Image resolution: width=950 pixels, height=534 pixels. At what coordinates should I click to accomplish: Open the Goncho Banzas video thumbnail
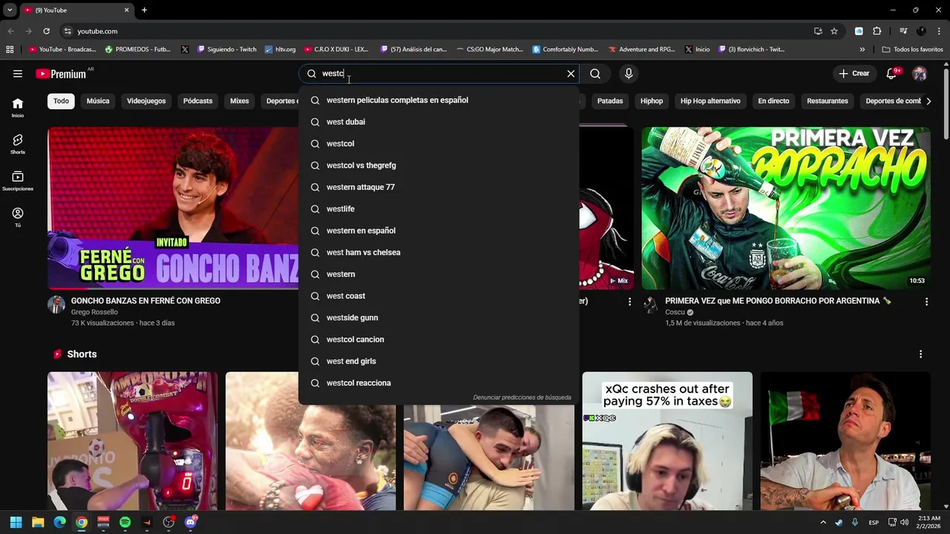(x=173, y=208)
